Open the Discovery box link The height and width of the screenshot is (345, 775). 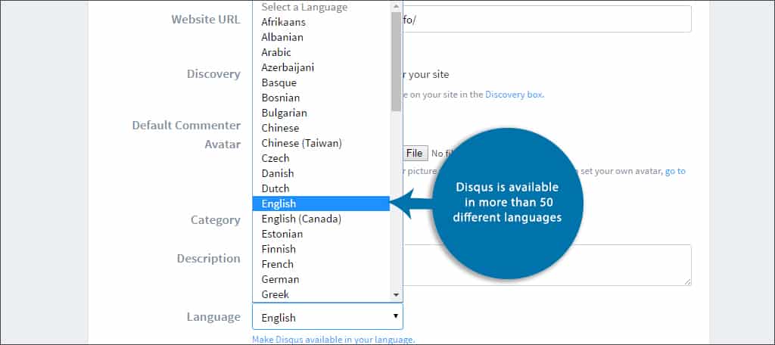click(x=514, y=95)
